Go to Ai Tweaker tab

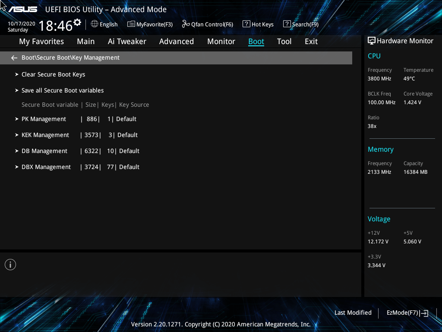(127, 41)
